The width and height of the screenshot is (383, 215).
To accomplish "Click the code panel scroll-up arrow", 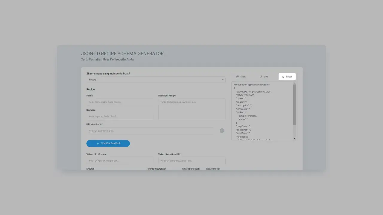I will [x=294, y=83].
